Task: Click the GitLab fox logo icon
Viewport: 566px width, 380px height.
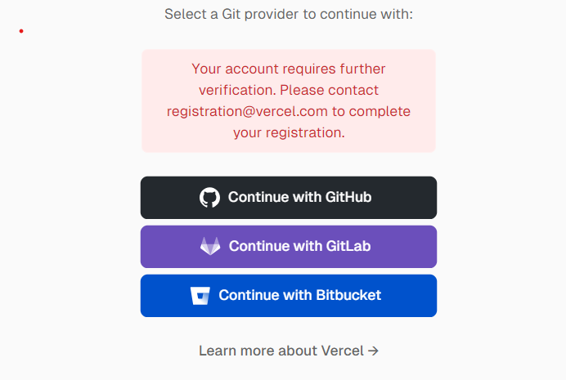Action: pyautogui.click(x=210, y=246)
